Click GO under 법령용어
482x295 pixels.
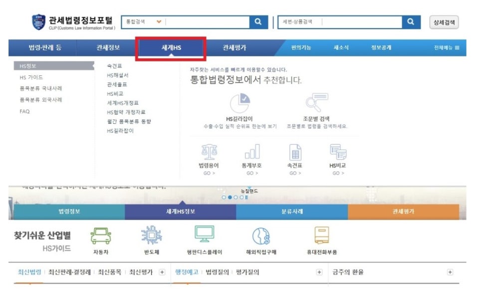[209, 173]
